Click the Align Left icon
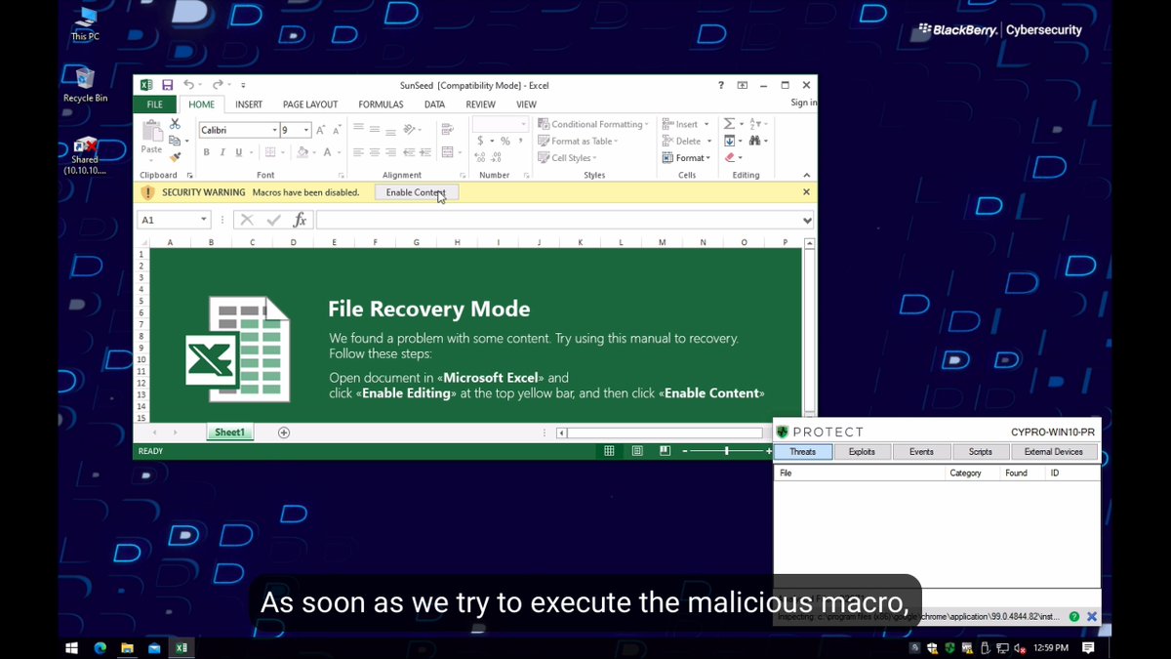 359,152
